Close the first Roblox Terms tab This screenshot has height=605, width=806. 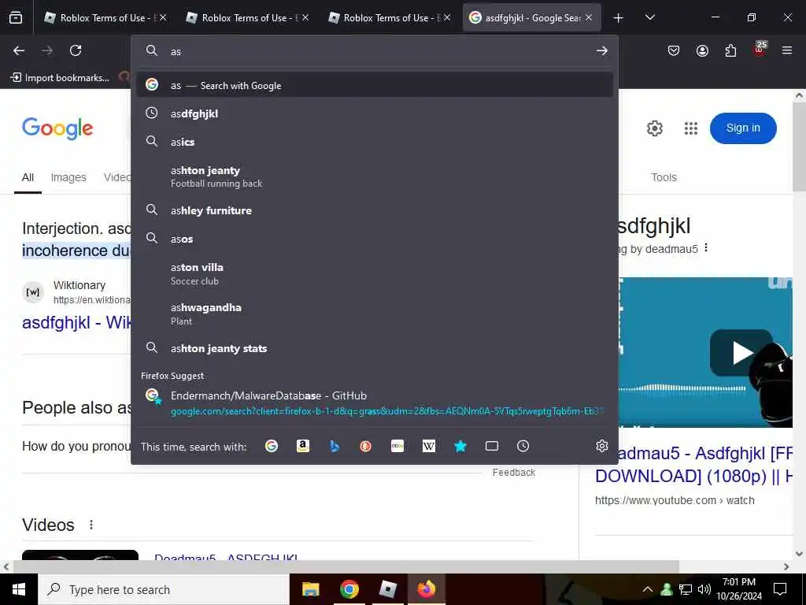[x=163, y=18]
